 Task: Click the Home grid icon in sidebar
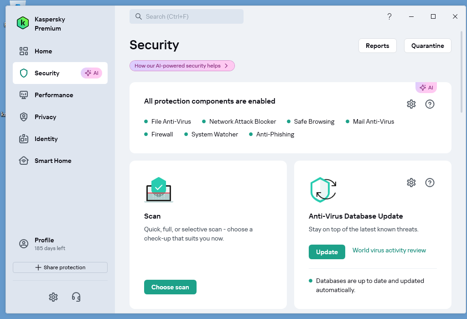click(x=24, y=51)
